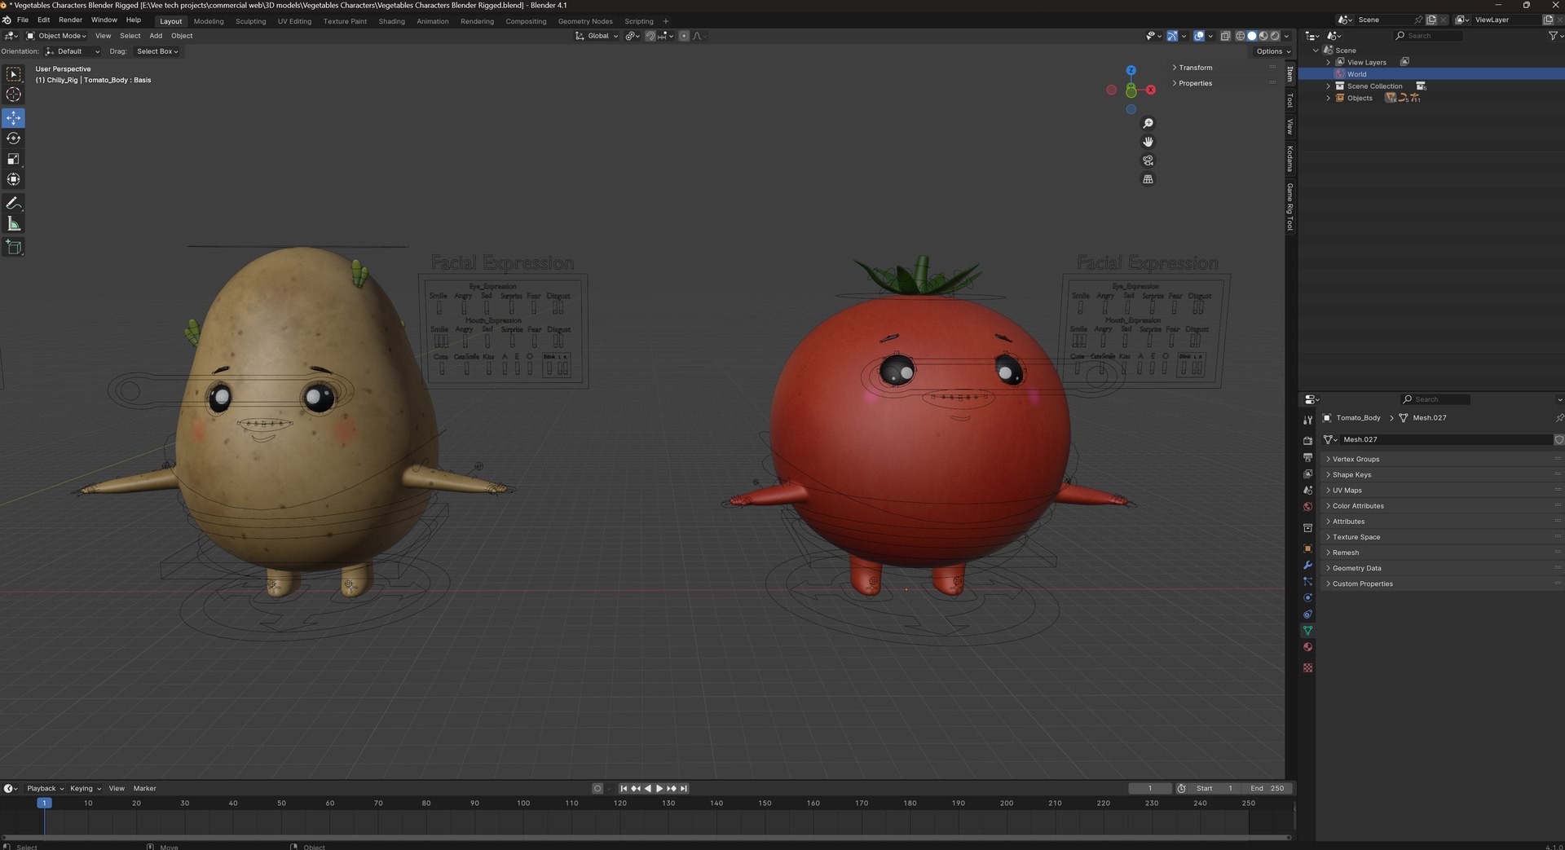The image size is (1565, 850).
Task: Activate the 3D Cursor tool
Action: click(x=14, y=95)
